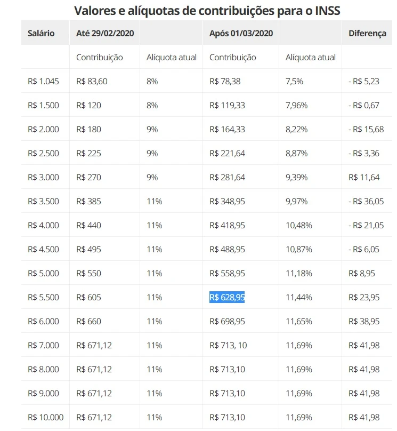Click the R$ 1.045 salary cell
The width and height of the screenshot is (397, 431).
coord(44,81)
